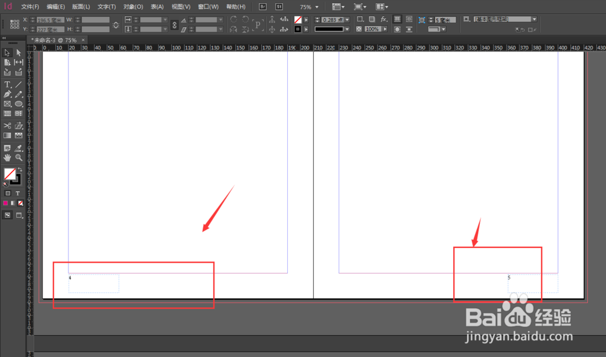Open the view options dropdown
Screen dimensions: 606x357
338,7
